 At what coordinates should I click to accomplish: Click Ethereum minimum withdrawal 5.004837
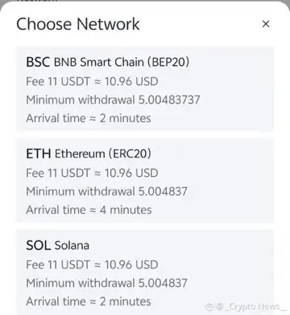106,191
